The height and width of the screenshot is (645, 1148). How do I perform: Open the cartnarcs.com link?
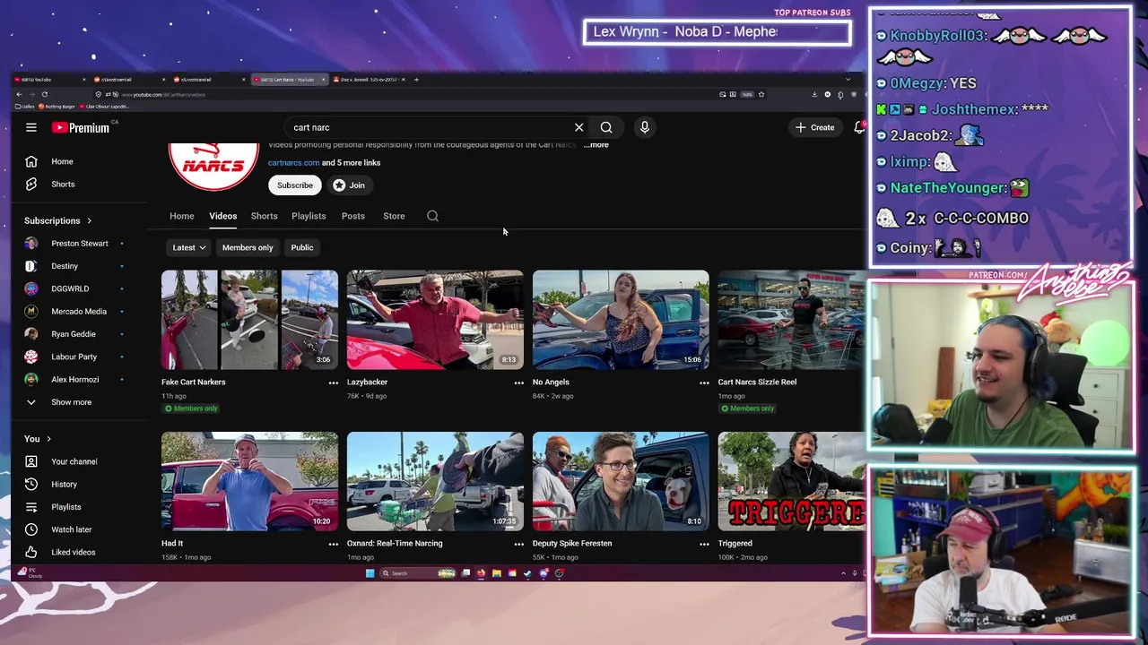click(293, 163)
